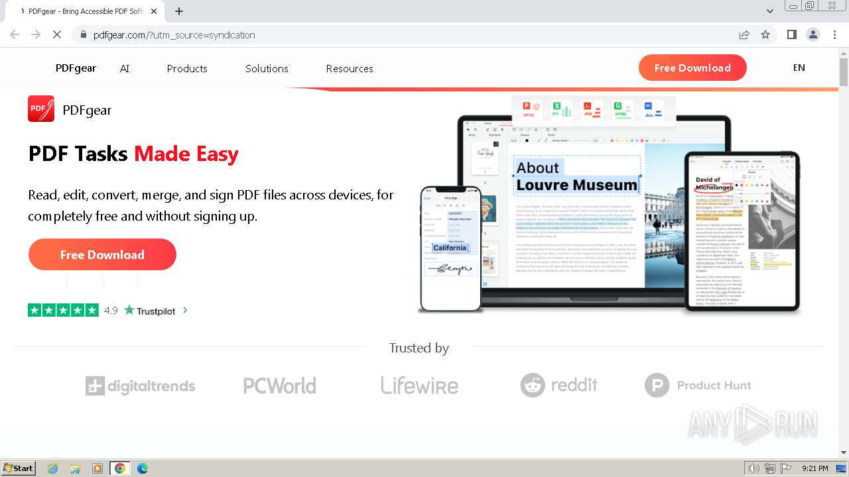Open the Solutions menu

click(x=267, y=68)
